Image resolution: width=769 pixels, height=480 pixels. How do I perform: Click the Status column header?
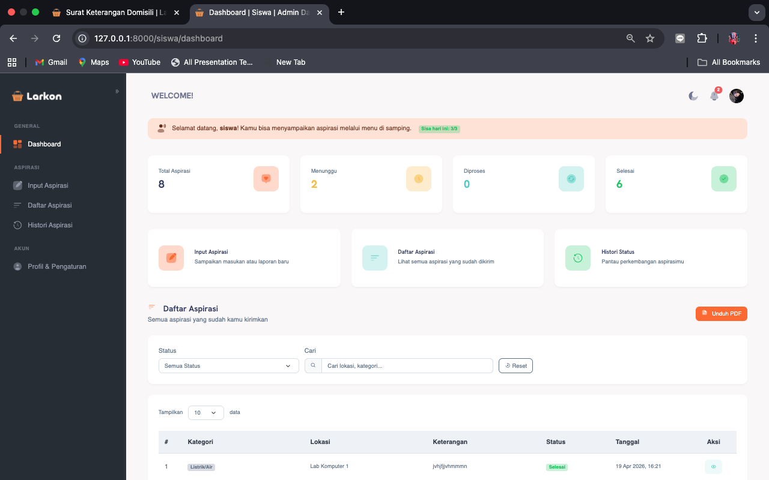click(556, 442)
